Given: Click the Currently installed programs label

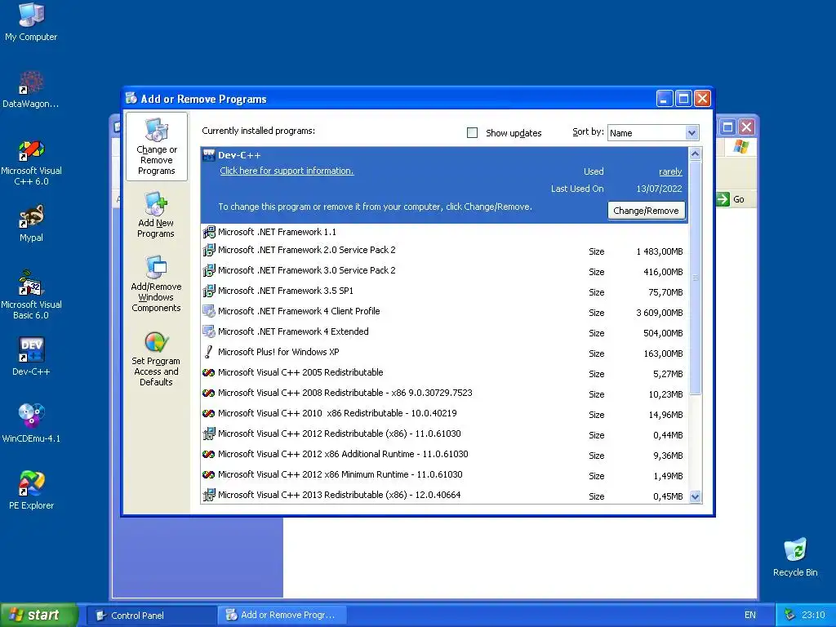Looking at the screenshot, I should coord(258,131).
